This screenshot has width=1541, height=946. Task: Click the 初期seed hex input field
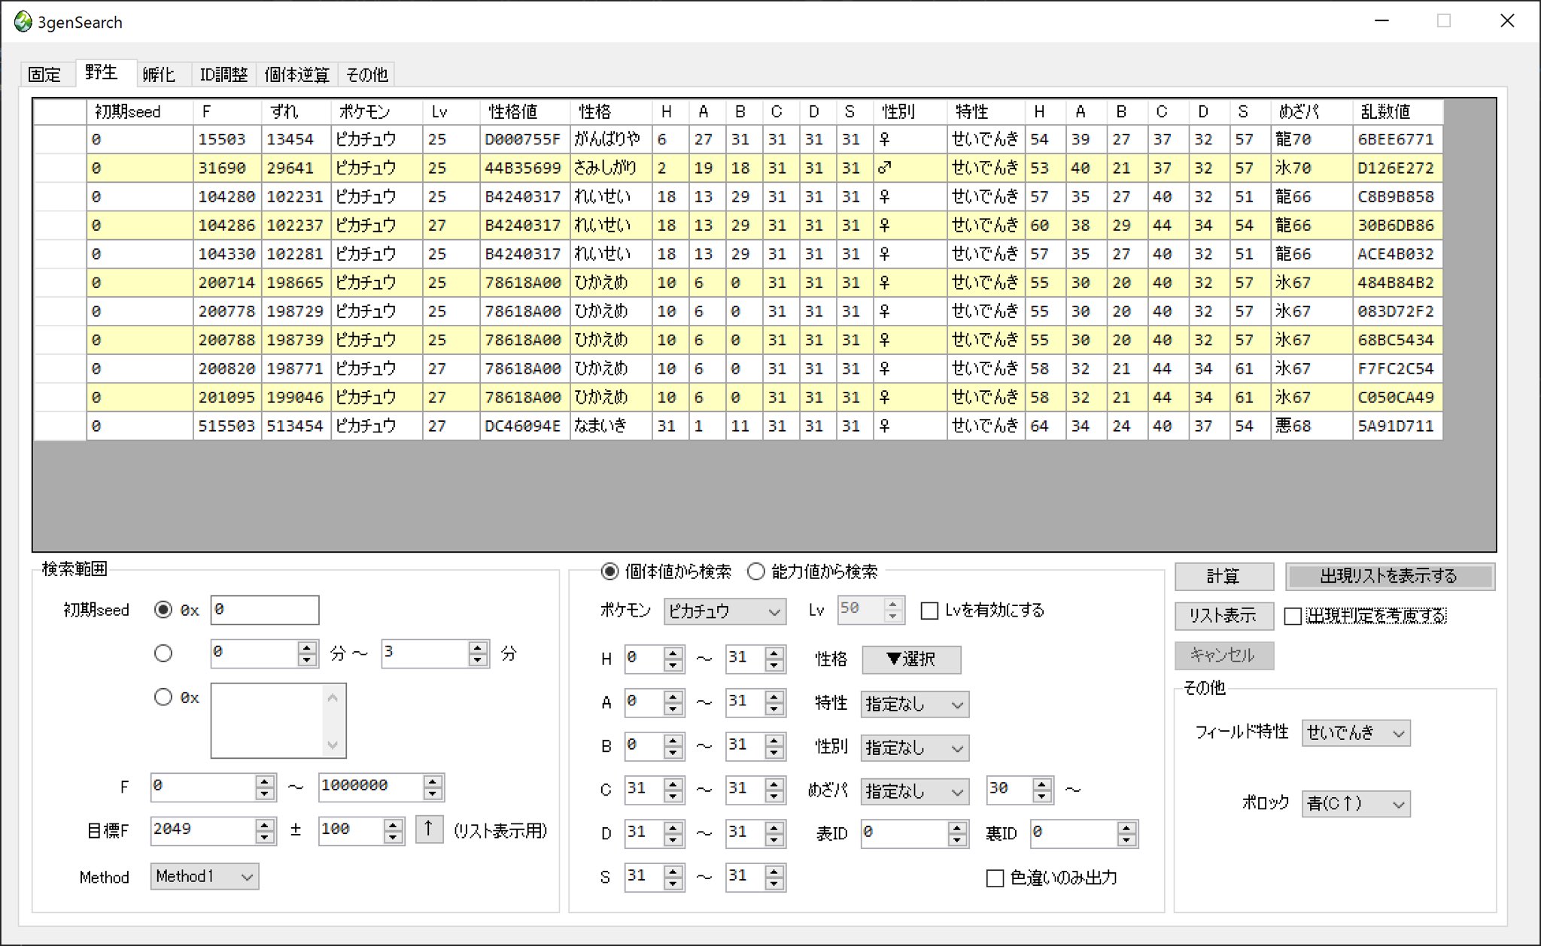point(264,610)
